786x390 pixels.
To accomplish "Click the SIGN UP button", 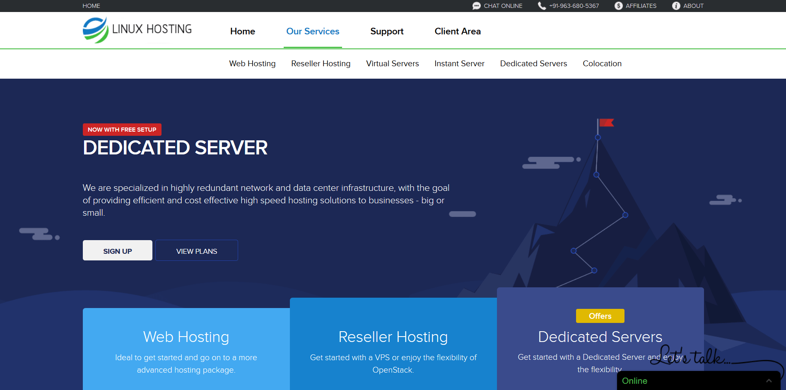I will (117, 250).
